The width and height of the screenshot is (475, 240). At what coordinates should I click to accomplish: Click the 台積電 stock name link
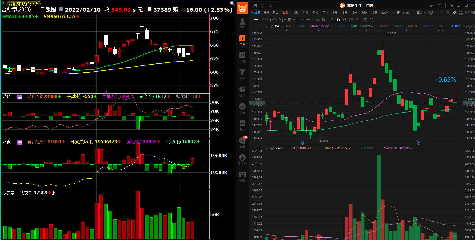tap(256, 13)
